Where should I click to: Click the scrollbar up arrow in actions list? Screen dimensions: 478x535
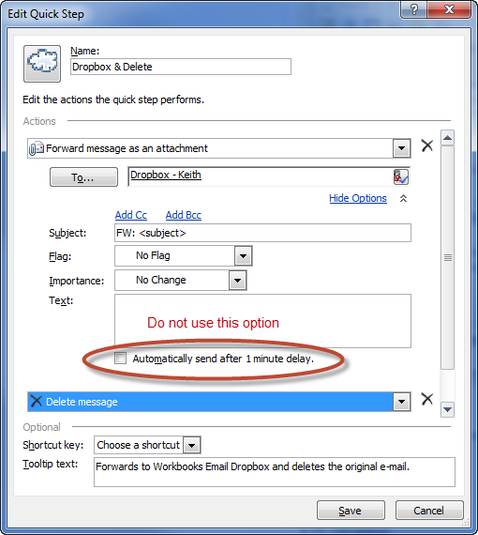447,138
